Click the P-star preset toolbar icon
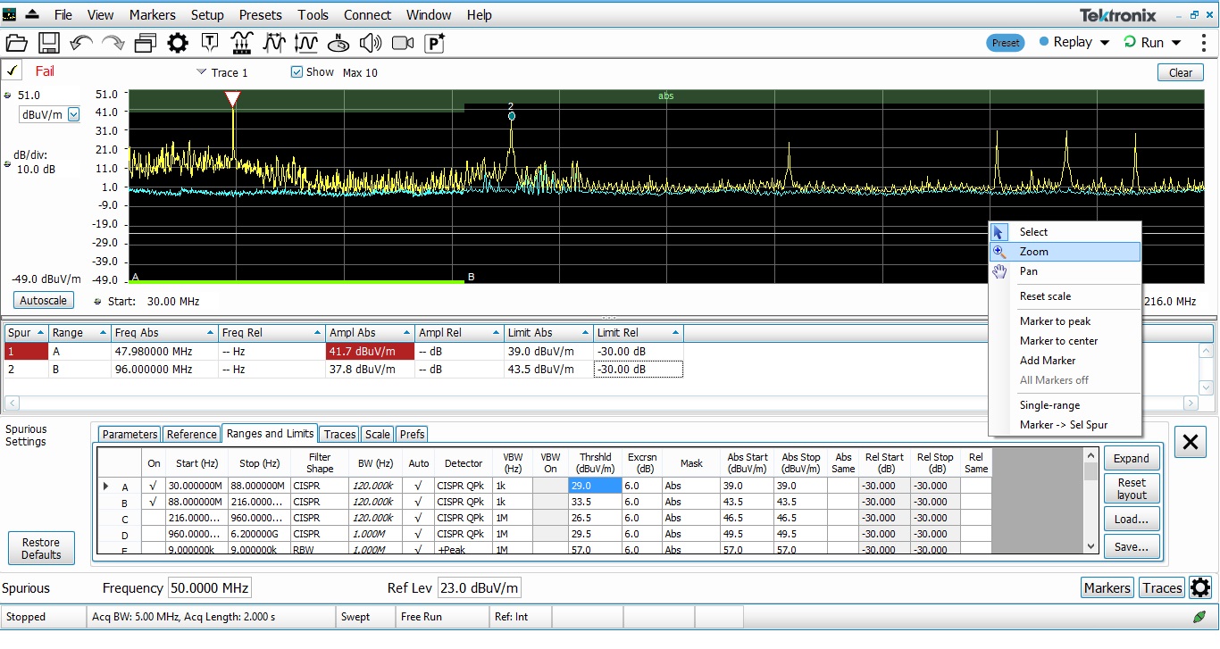The image size is (1220, 649). pos(434,42)
